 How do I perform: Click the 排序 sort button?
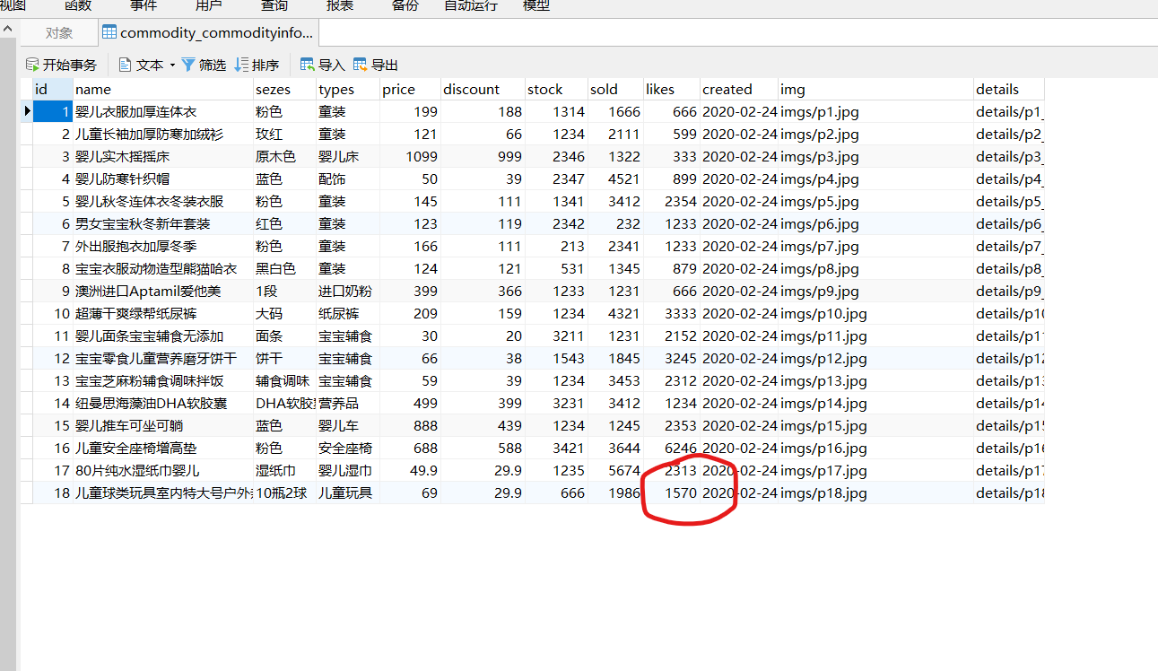click(x=257, y=65)
